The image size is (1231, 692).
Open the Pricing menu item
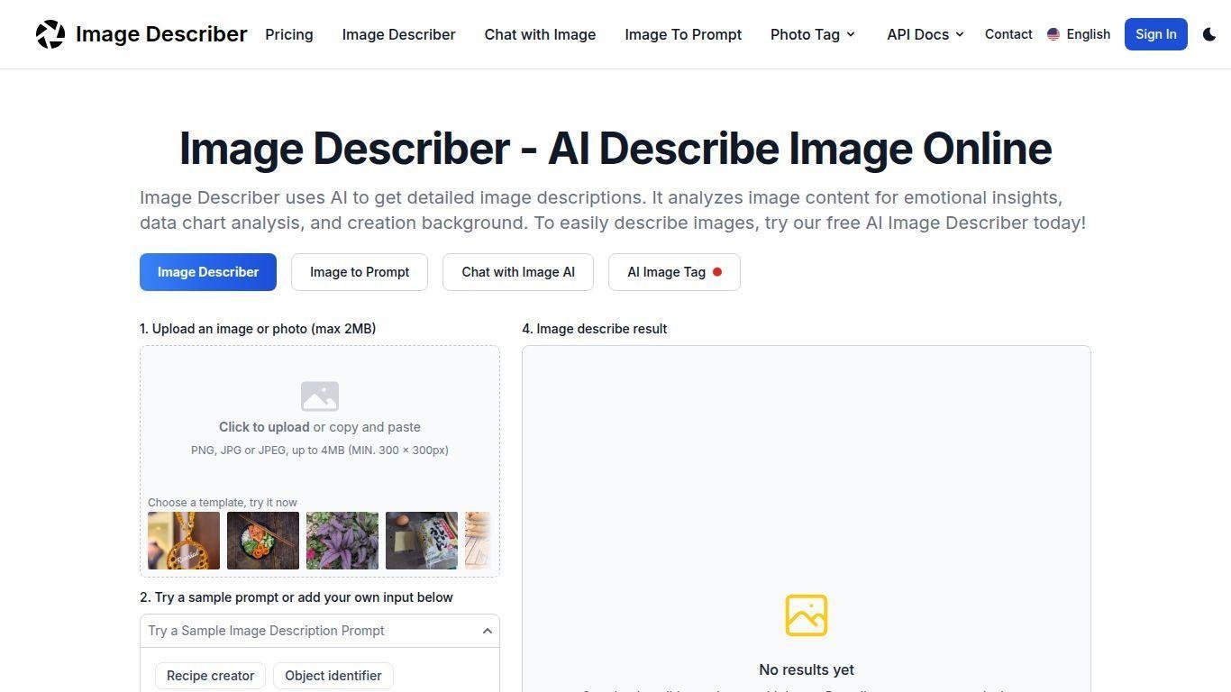[x=289, y=34]
